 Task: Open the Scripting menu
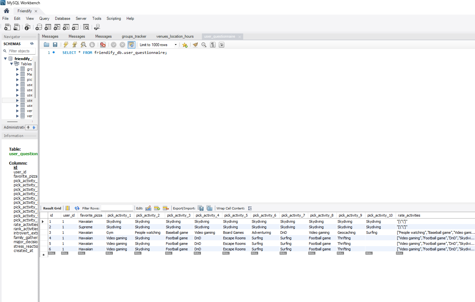tap(114, 19)
